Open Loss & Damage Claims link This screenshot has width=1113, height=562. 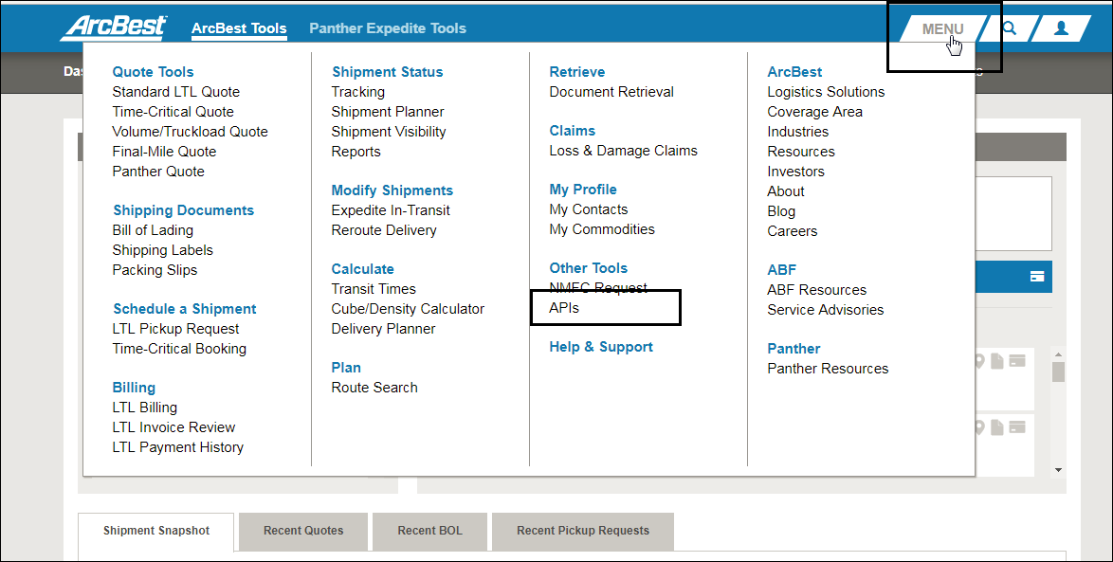(623, 151)
